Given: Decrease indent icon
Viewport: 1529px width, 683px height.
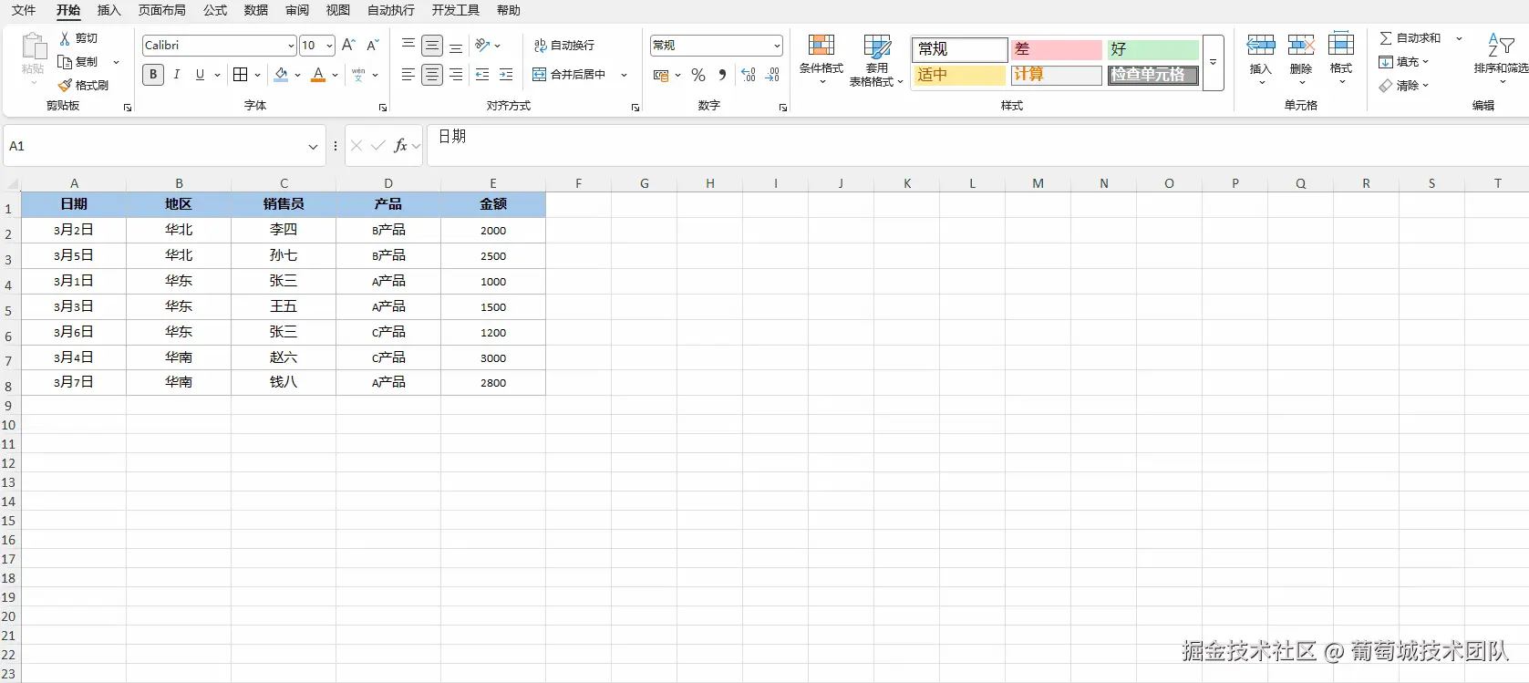Looking at the screenshot, I should point(482,75).
